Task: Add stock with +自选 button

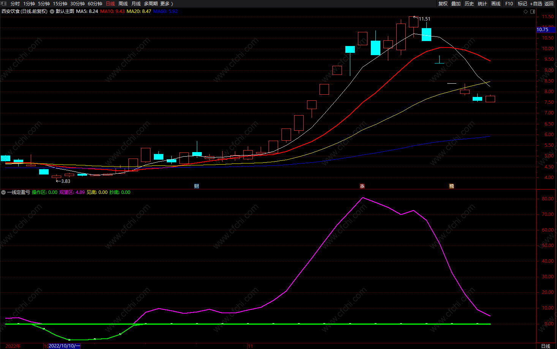Action: pyautogui.click(x=536, y=3)
